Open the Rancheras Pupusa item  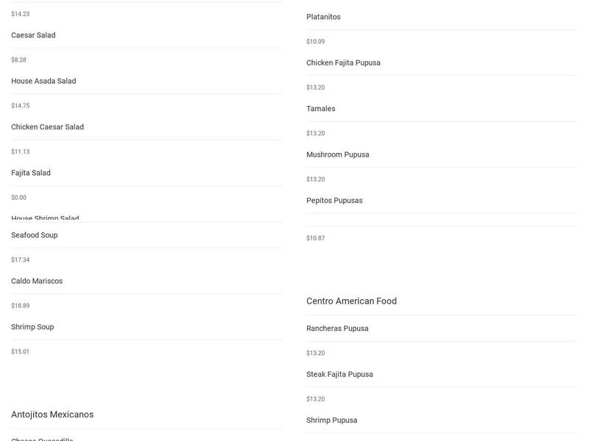click(337, 329)
